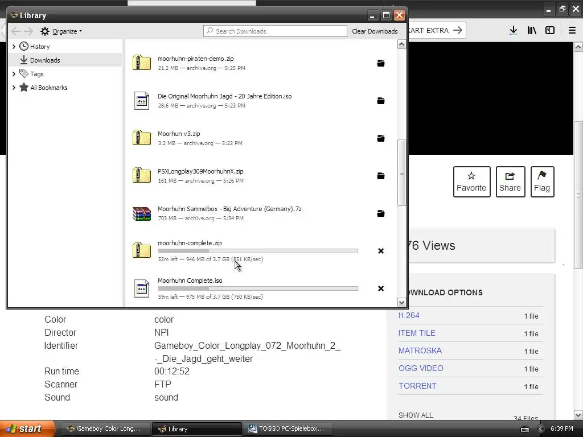The height and width of the screenshot is (437, 583).
Task: Click the moorhuhn-piraten-demo.zip file icon
Action: pos(142,63)
